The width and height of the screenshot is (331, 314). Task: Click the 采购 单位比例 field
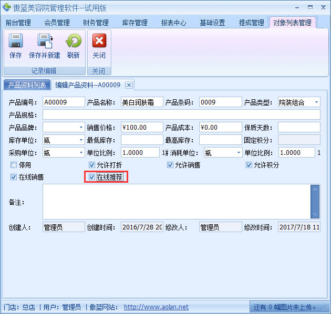pos(140,153)
